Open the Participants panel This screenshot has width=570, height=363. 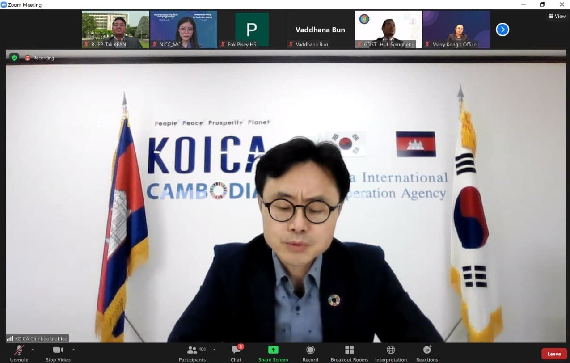point(192,353)
